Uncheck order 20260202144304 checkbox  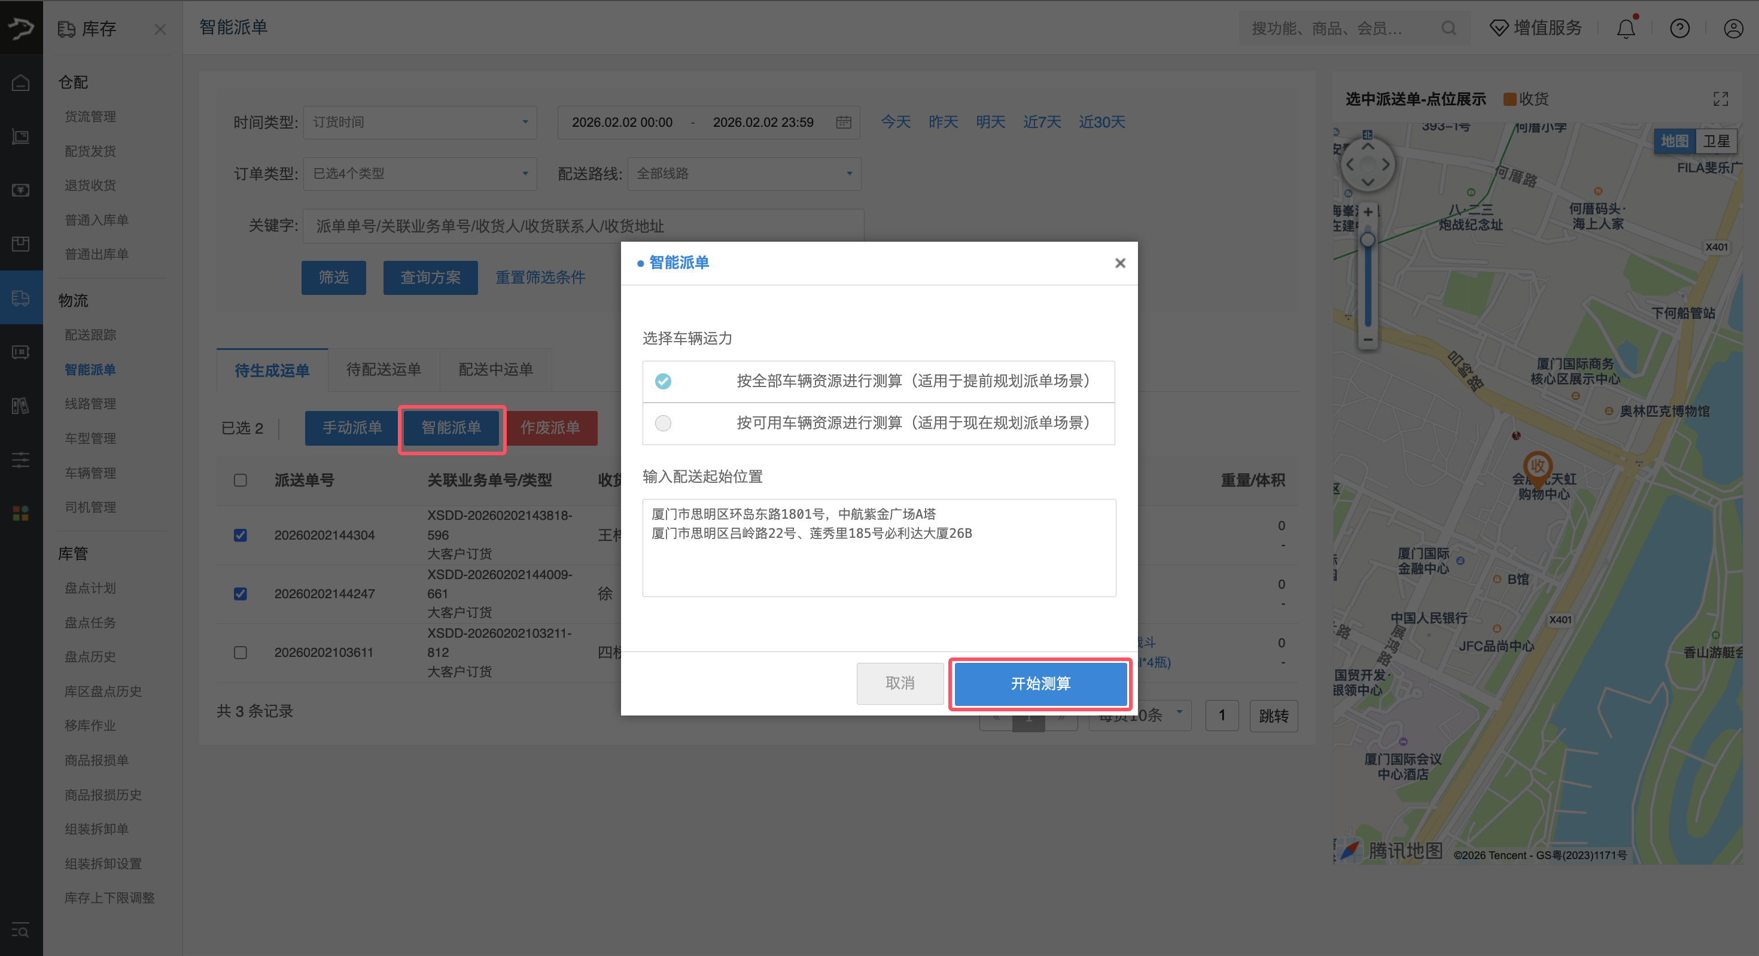(241, 535)
